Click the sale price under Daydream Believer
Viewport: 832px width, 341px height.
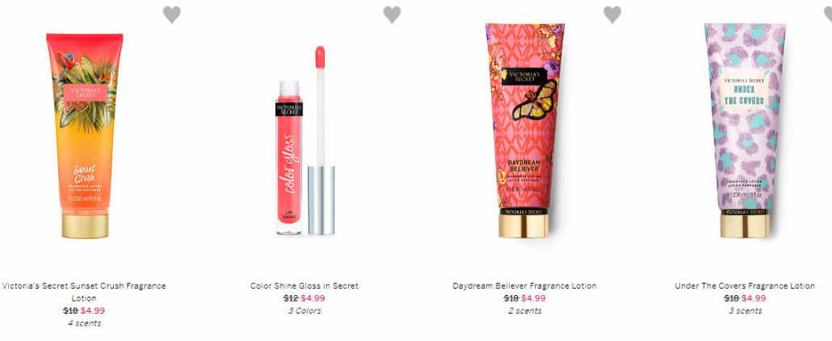pos(533,298)
